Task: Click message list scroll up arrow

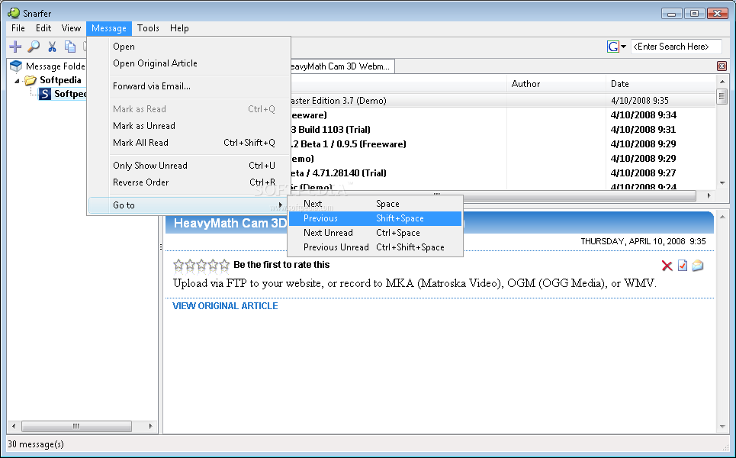Action: point(722,82)
